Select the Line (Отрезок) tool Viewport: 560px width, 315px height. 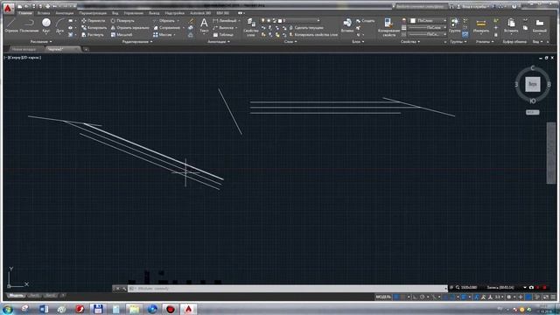(x=11, y=25)
